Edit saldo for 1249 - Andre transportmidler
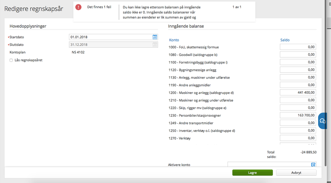The width and height of the screenshot is (331, 183). 298,123
